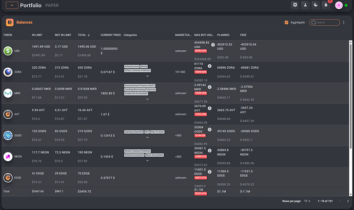Expand the MKR categories chevron
The height and width of the screenshot is (210, 354).
click(x=147, y=101)
